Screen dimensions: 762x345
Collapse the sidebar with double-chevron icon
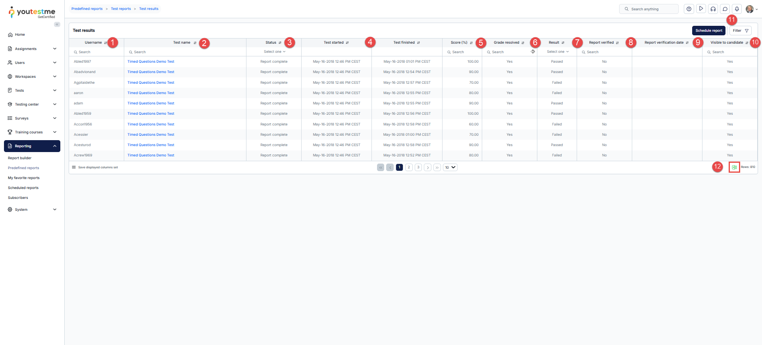tap(57, 24)
